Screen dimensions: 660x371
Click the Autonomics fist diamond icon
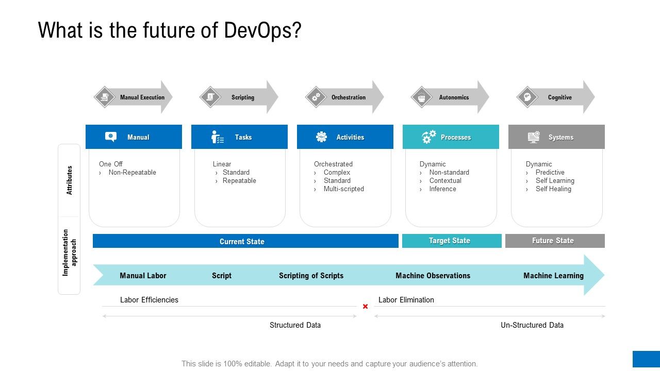tap(422, 97)
